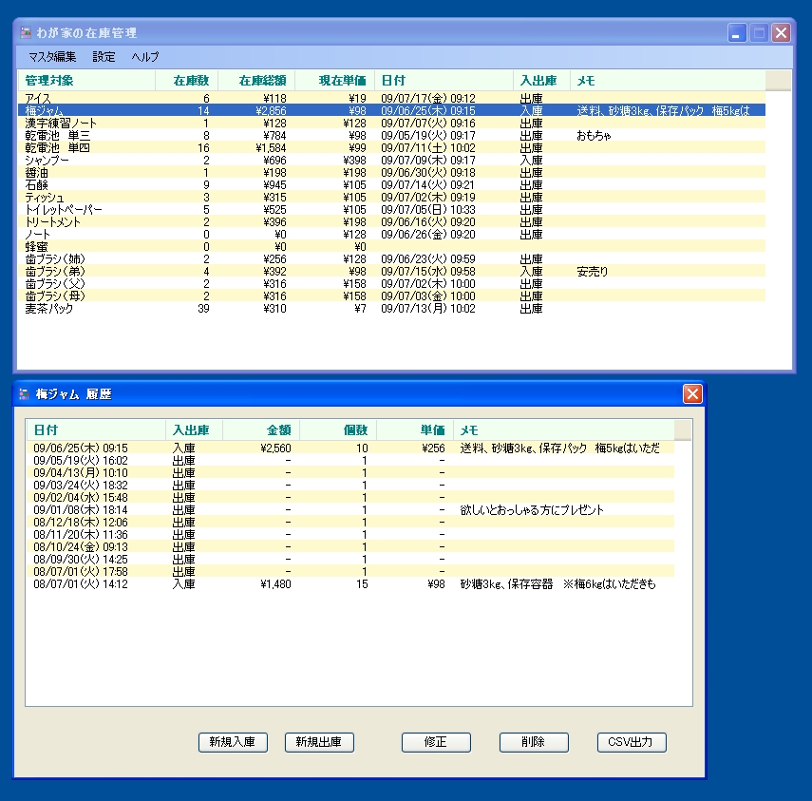Open the ヘルプ menu
The image size is (812, 801).
coord(147,56)
